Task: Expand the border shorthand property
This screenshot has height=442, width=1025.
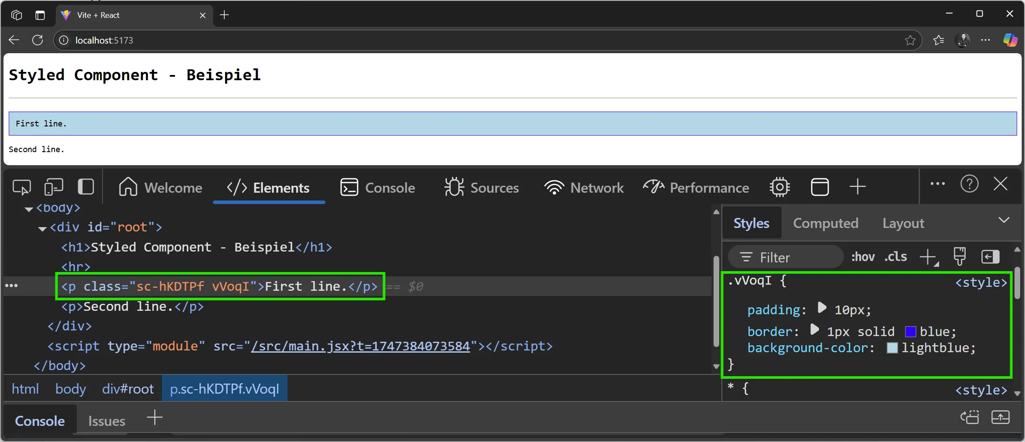Action: [x=814, y=329]
